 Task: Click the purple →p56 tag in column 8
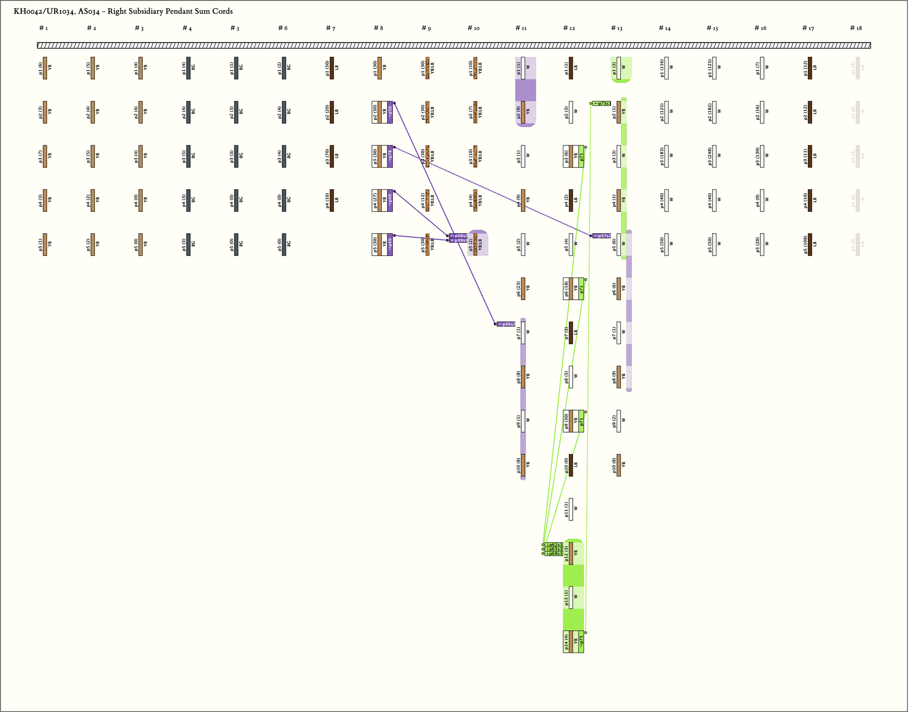(x=390, y=112)
